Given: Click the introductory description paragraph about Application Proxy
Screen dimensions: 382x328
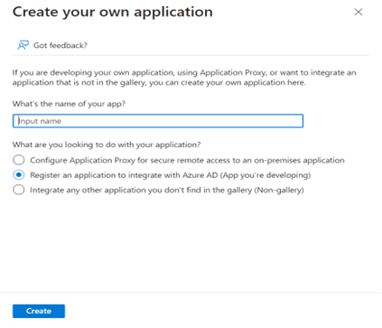Looking at the screenshot, I should (184, 78).
